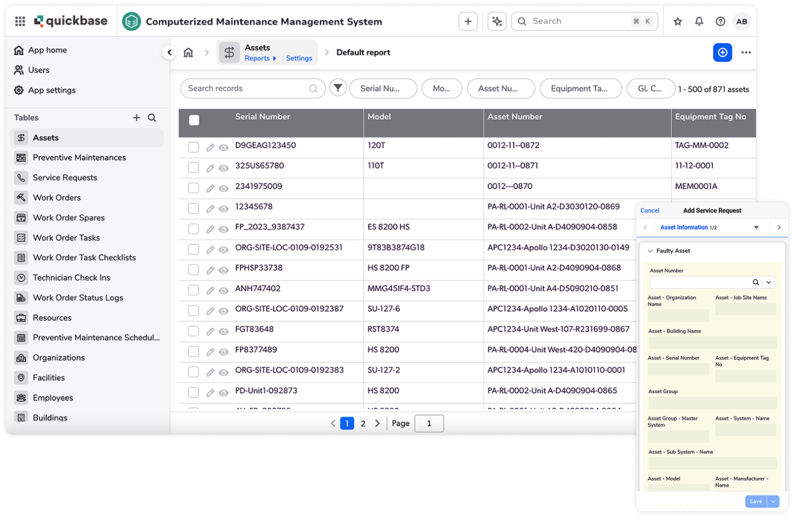794x517 pixels.
Task: Switch to the Settings tab under Assets
Action: pos(299,58)
